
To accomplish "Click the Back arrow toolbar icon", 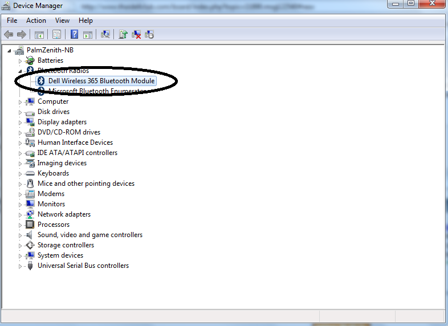I will click(9, 35).
